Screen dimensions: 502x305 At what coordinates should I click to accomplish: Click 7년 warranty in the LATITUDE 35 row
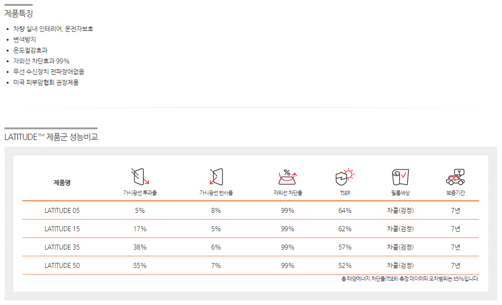[x=455, y=247]
